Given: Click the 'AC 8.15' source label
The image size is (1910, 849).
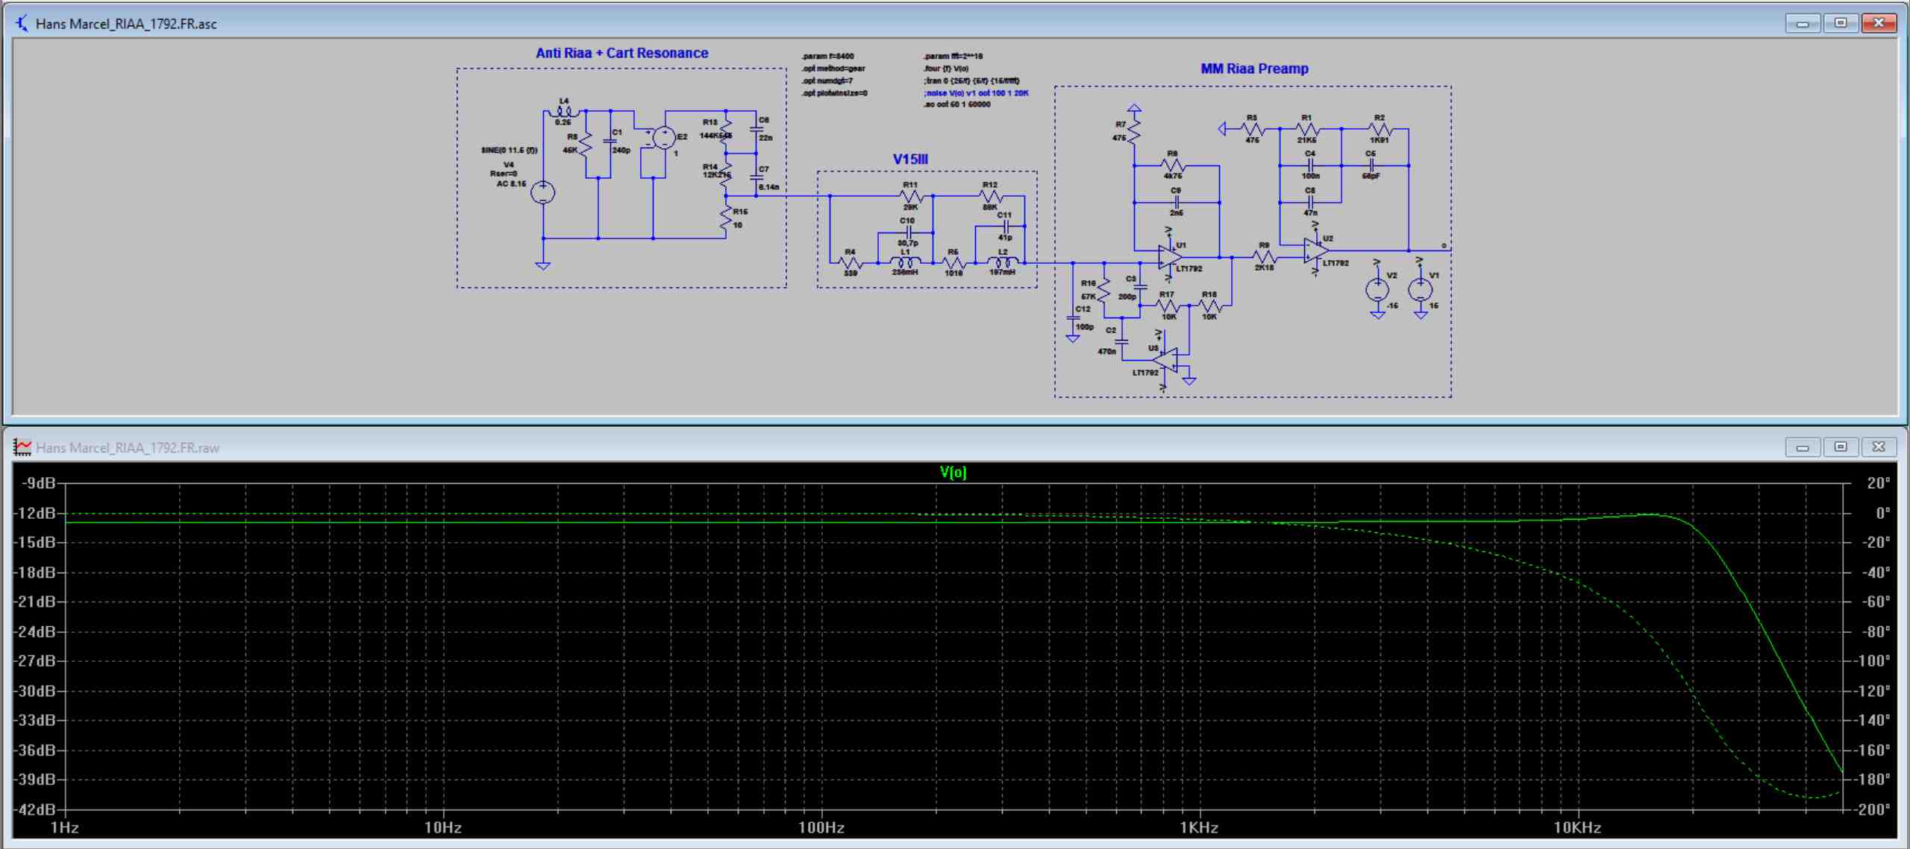Looking at the screenshot, I should [x=511, y=183].
